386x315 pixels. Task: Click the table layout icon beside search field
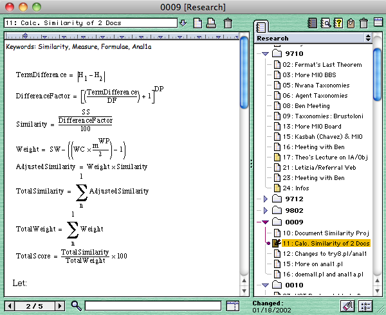coord(233,306)
